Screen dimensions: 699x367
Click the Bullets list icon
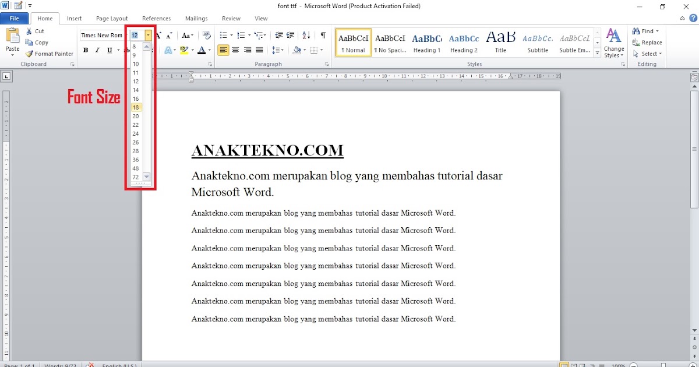click(x=224, y=36)
